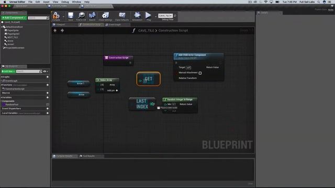Click the Compile blueprint icon
Viewport: 335px width, 188px height.
tap(56, 16)
